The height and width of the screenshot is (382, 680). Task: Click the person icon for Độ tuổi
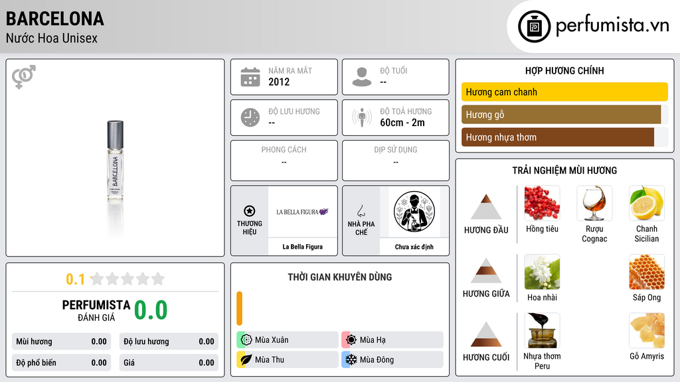point(362,77)
